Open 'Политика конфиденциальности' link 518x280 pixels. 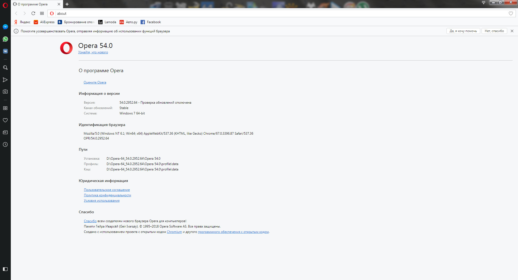click(x=107, y=195)
